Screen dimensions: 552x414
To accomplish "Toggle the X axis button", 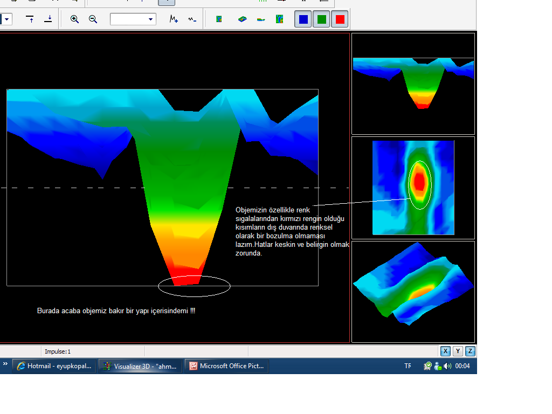I will (x=445, y=351).
